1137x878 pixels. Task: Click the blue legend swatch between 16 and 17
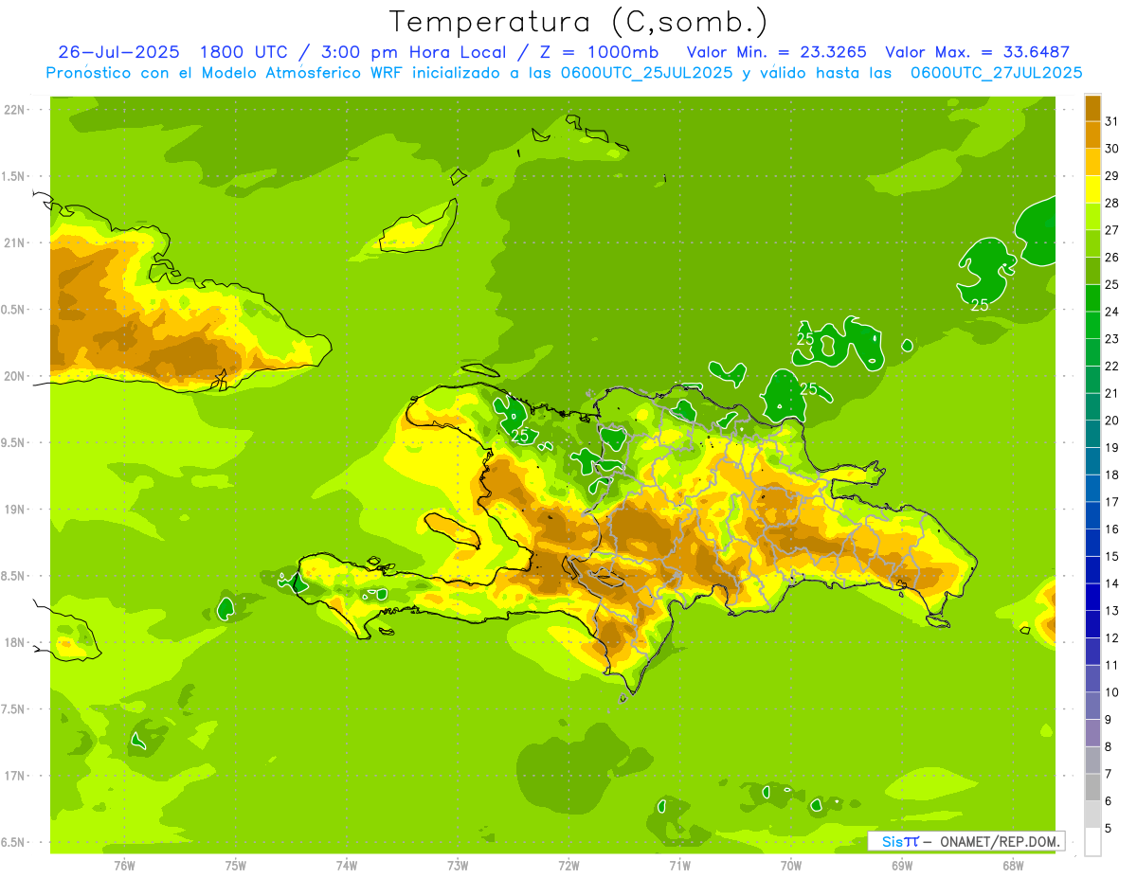(1092, 516)
